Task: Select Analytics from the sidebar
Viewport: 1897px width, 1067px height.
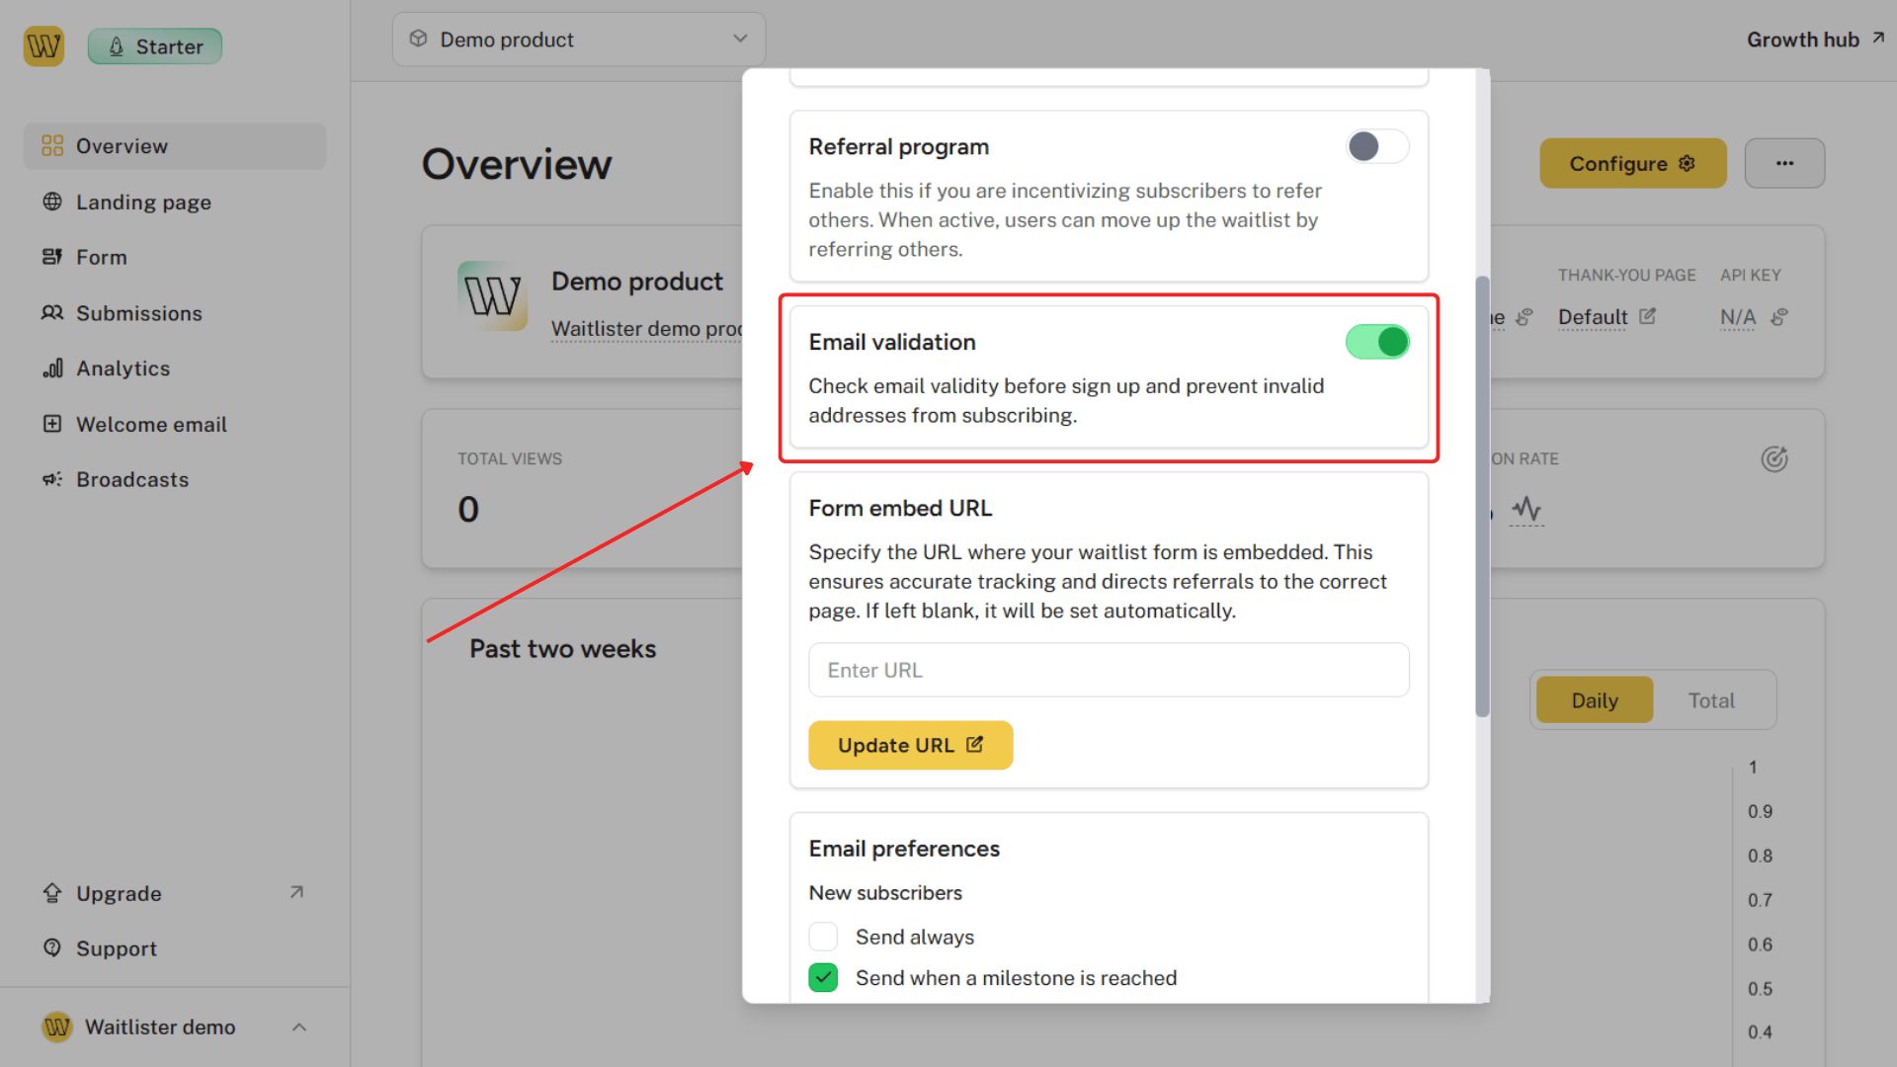Action: tap(174, 369)
